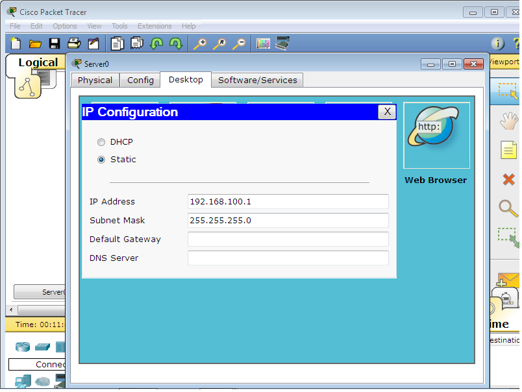522x392 pixels.
Task: Open the Physical tab of Server0
Action: [95, 80]
